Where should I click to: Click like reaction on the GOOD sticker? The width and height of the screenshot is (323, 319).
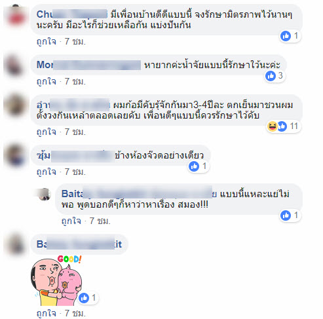[x=84, y=298]
